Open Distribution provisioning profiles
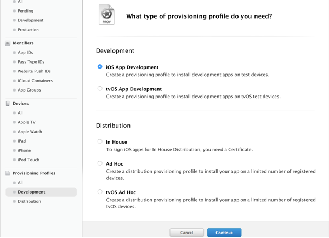This screenshot has width=329, height=238. (x=29, y=201)
